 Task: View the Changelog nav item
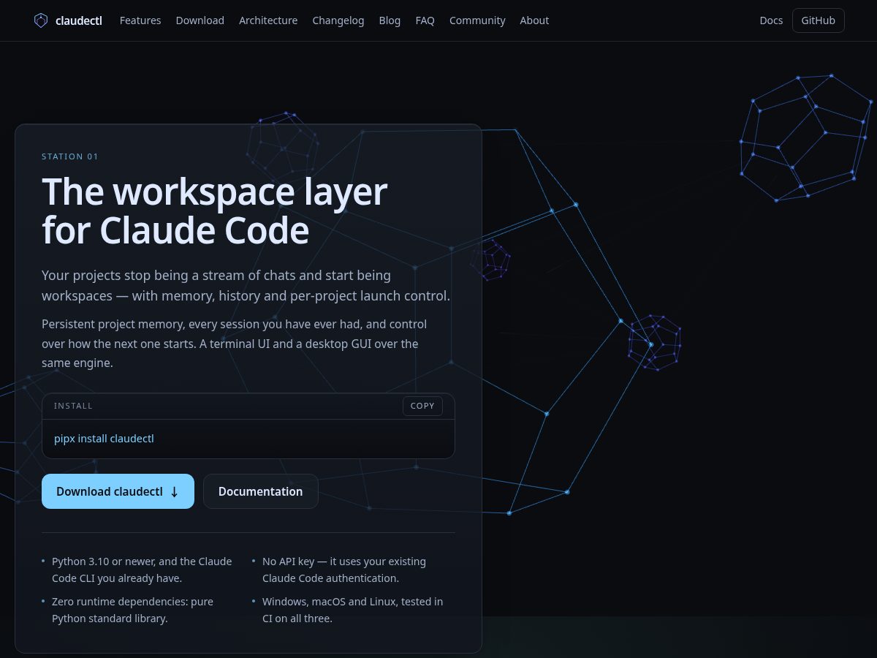click(338, 20)
